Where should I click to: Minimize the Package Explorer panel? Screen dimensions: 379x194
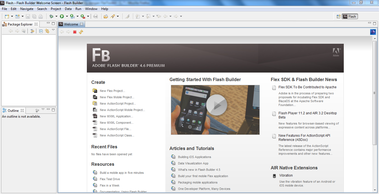(x=48, y=23)
